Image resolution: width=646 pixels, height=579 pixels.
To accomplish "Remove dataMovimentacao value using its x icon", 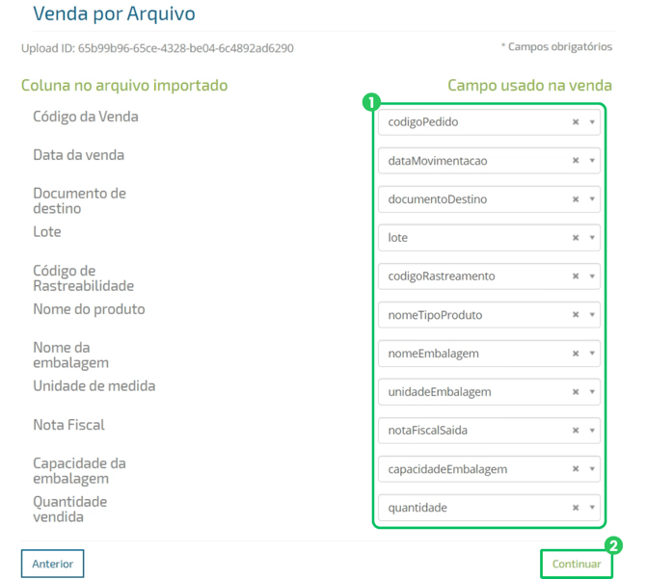I will tap(576, 161).
